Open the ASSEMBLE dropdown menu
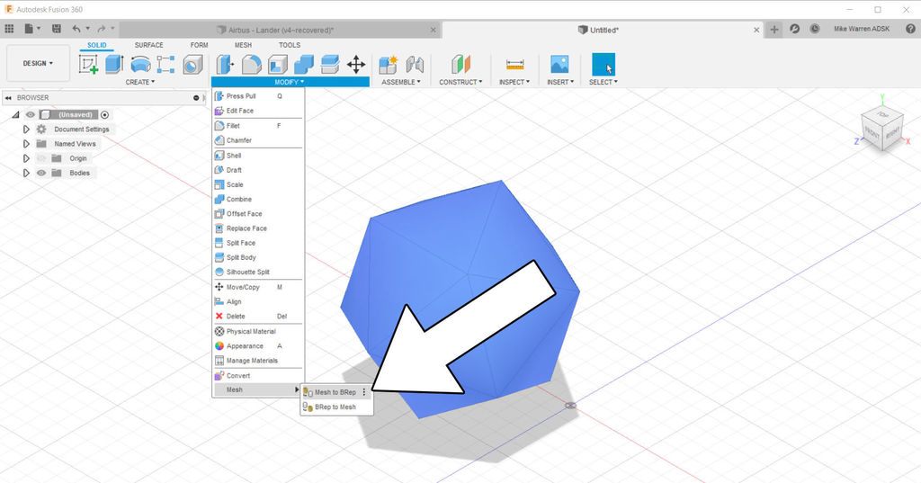Image resolution: width=921 pixels, height=483 pixels. [x=401, y=82]
